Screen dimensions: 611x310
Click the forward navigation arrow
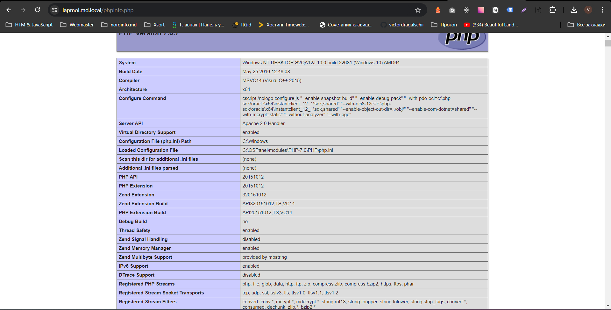23,10
